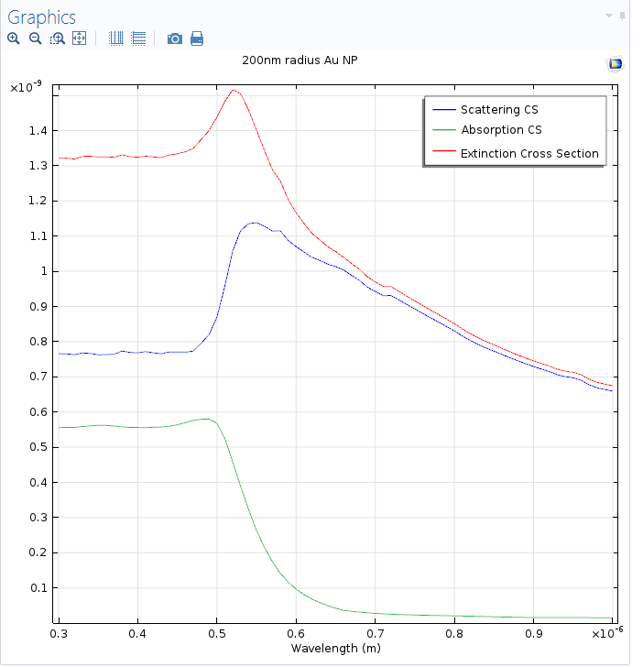Click the Zoom In magnifier icon
The width and height of the screenshot is (643, 667).
tap(13, 38)
